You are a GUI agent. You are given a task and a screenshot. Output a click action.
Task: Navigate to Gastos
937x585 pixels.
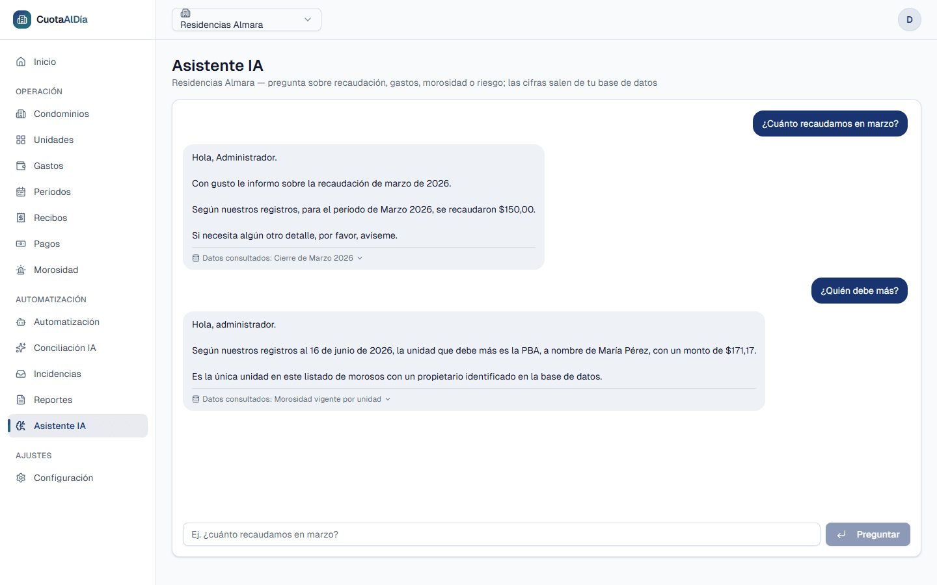[78, 166]
